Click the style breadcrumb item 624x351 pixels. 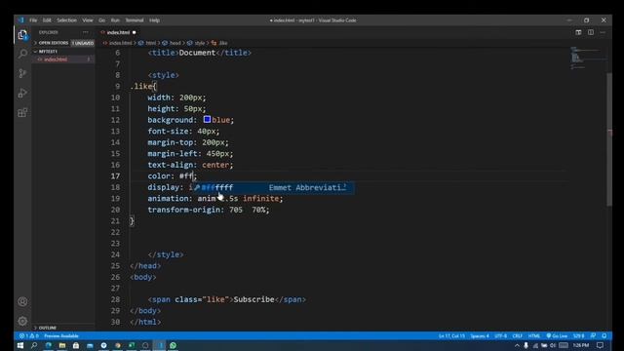tap(199, 43)
